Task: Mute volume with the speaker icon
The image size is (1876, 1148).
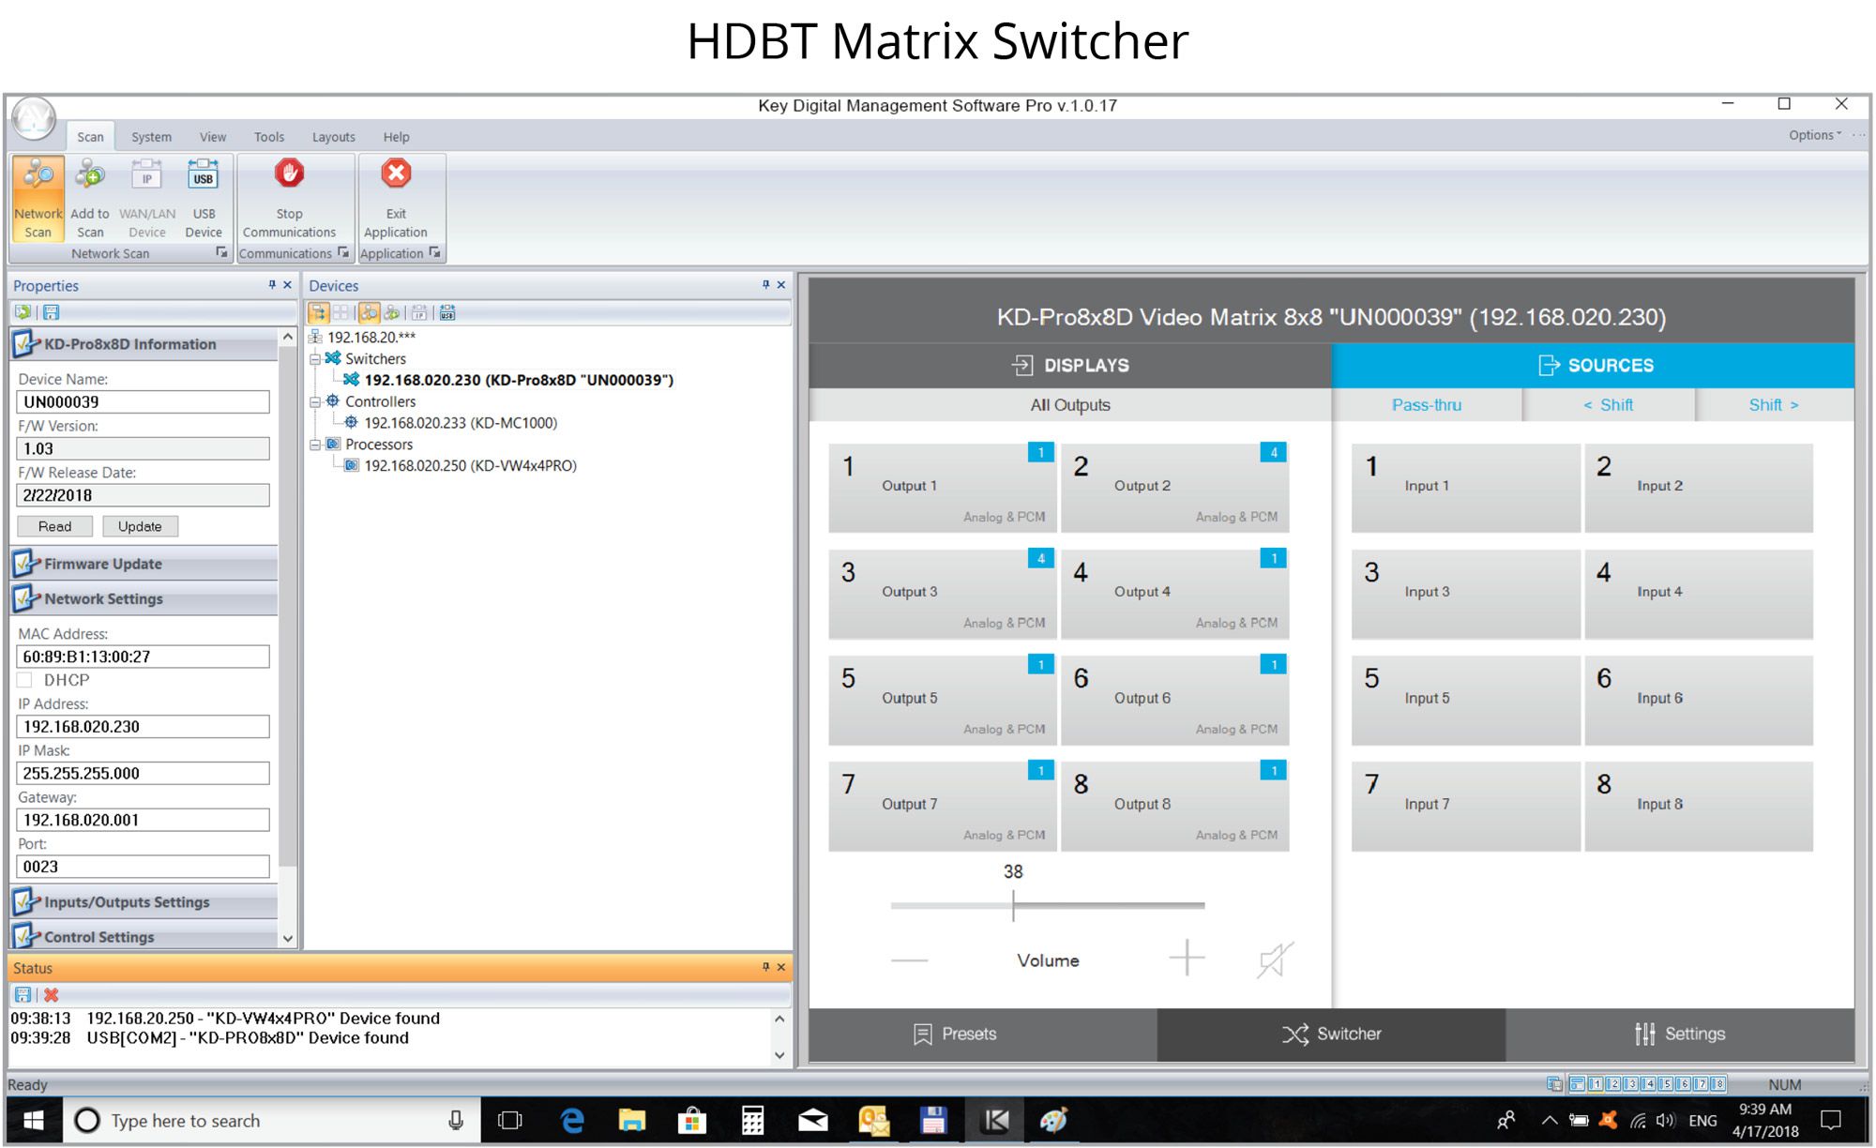Action: pyautogui.click(x=1275, y=959)
